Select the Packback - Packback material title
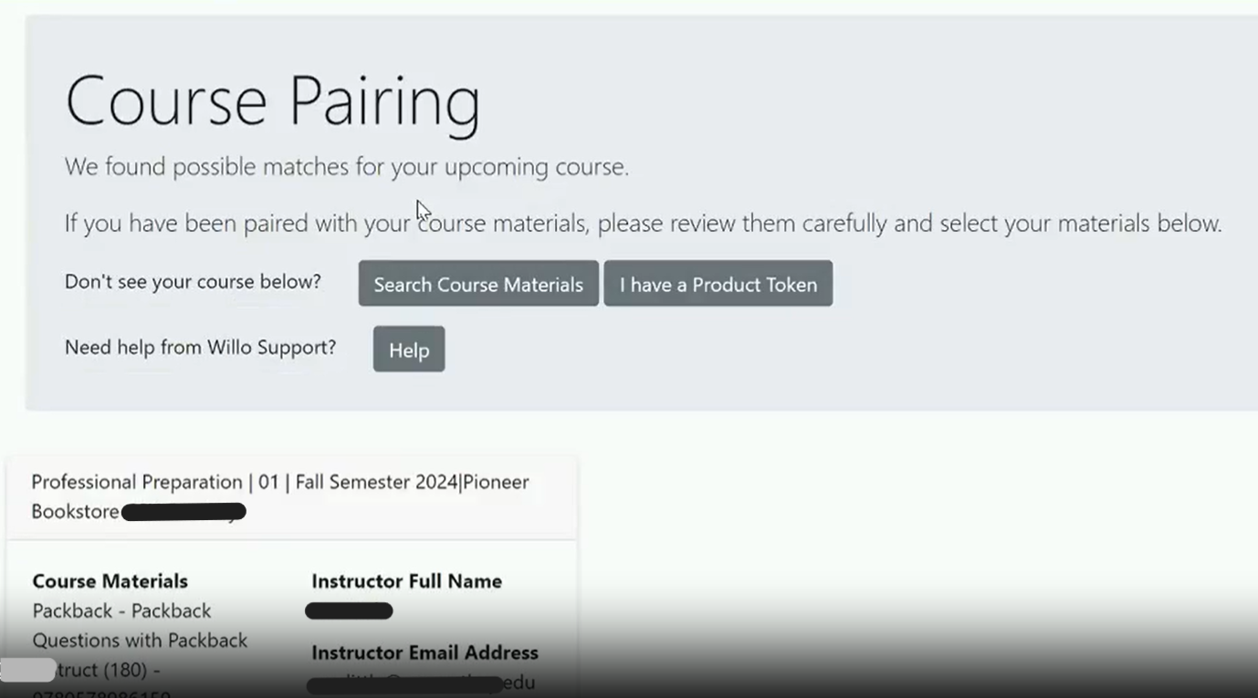 [121, 610]
